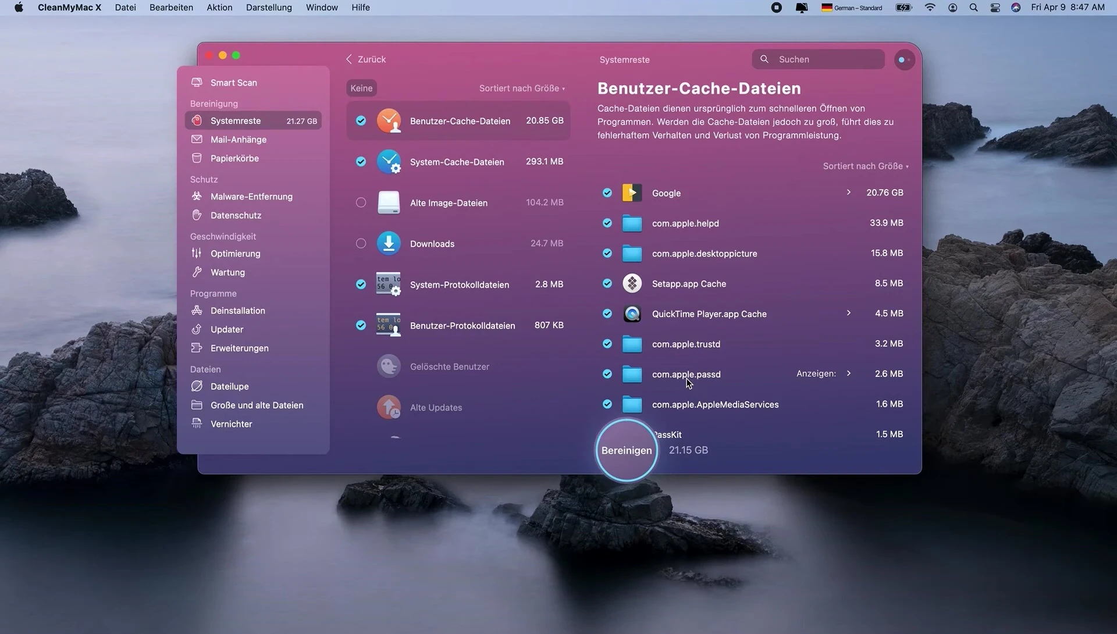Uncheck com.apple.trustd checkbox

(x=607, y=344)
